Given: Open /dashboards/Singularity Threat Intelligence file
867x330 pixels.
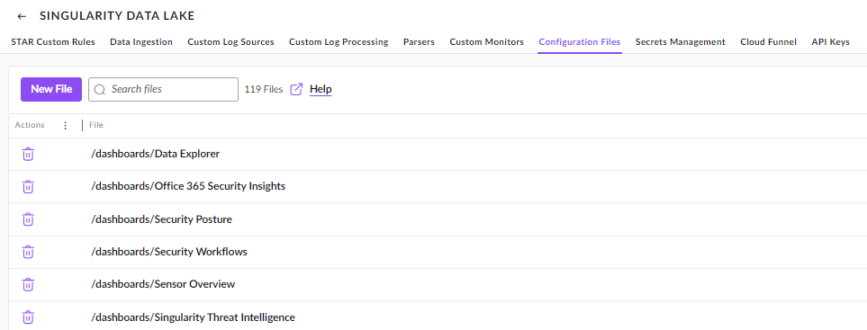Looking at the screenshot, I should point(193,317).
